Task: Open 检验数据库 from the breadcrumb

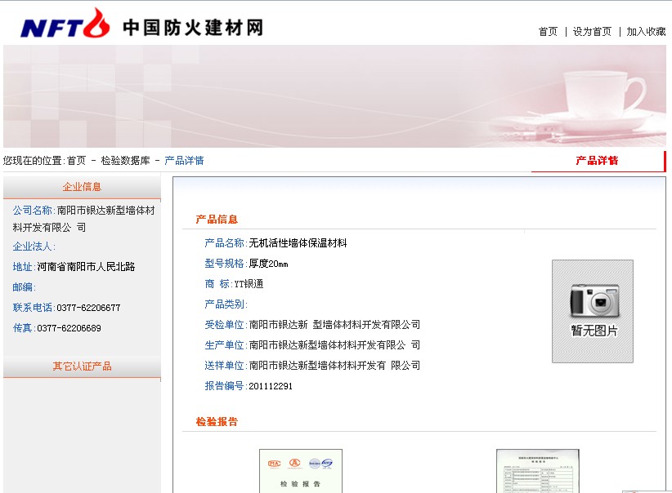Action: click(125, 161)
